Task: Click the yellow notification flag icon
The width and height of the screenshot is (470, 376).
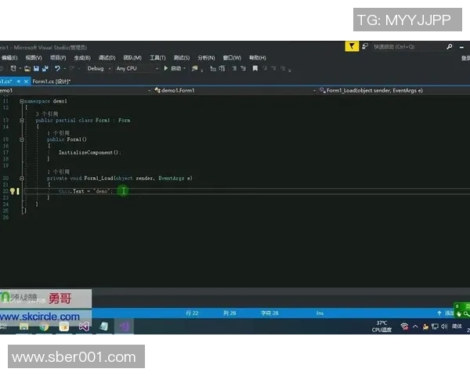Action: [x=352, y=47]
